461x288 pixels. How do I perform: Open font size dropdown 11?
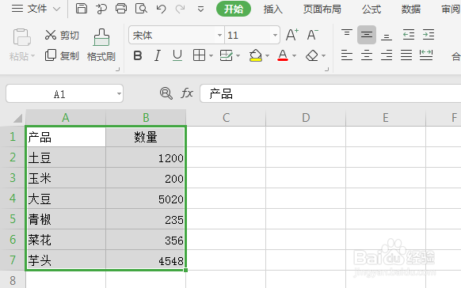(x=275, y=36)
